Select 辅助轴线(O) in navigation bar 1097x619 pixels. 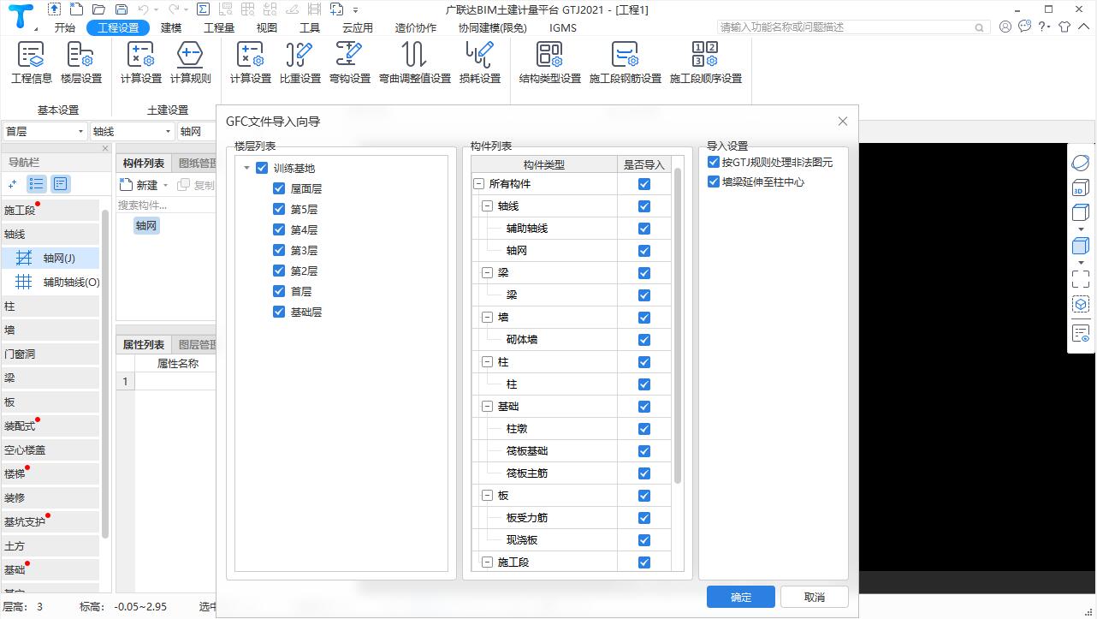(x=51, y=282)
